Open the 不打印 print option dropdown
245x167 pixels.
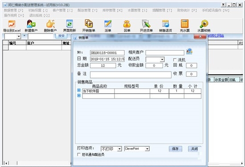(119, 149)
